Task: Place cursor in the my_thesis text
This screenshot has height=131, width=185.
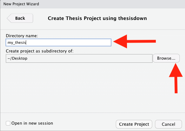Action: (x=17, y=42)
